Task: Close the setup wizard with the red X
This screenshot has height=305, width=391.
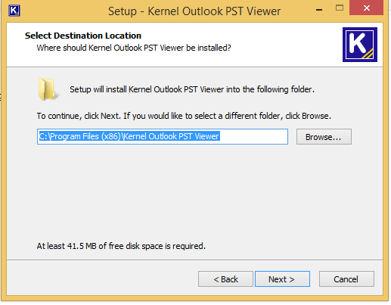Action: tap(366, 8)
